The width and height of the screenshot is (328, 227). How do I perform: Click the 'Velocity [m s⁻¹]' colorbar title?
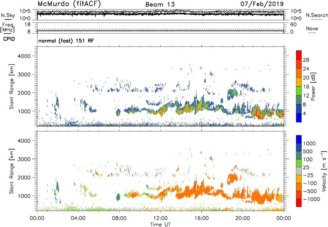pos(324,171)
